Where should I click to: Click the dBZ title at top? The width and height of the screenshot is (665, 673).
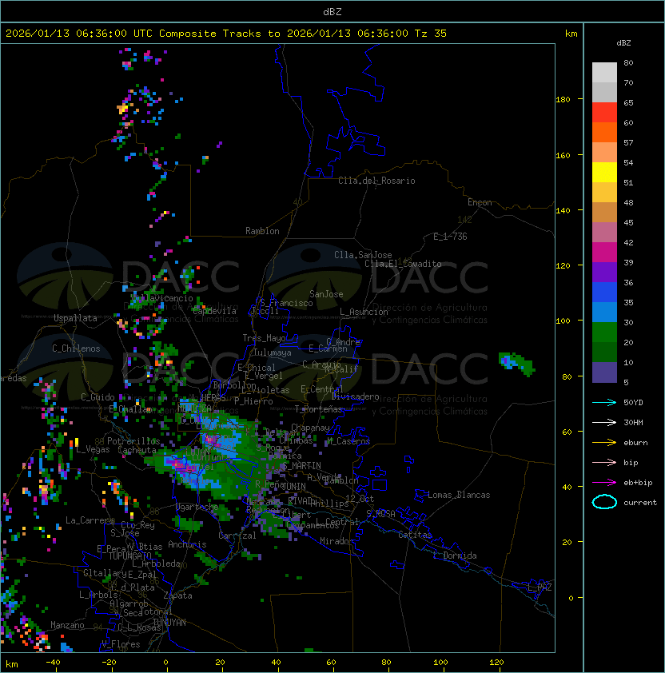(x=332, y=11)
